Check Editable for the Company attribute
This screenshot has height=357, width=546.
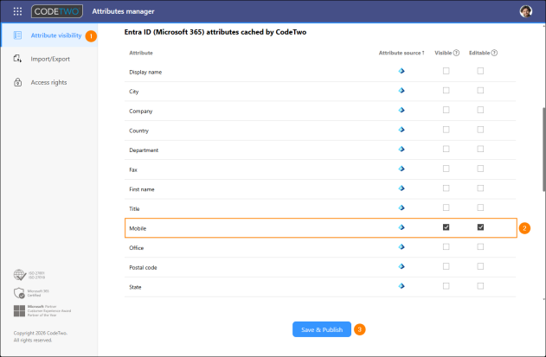click(x=480, y=110)
